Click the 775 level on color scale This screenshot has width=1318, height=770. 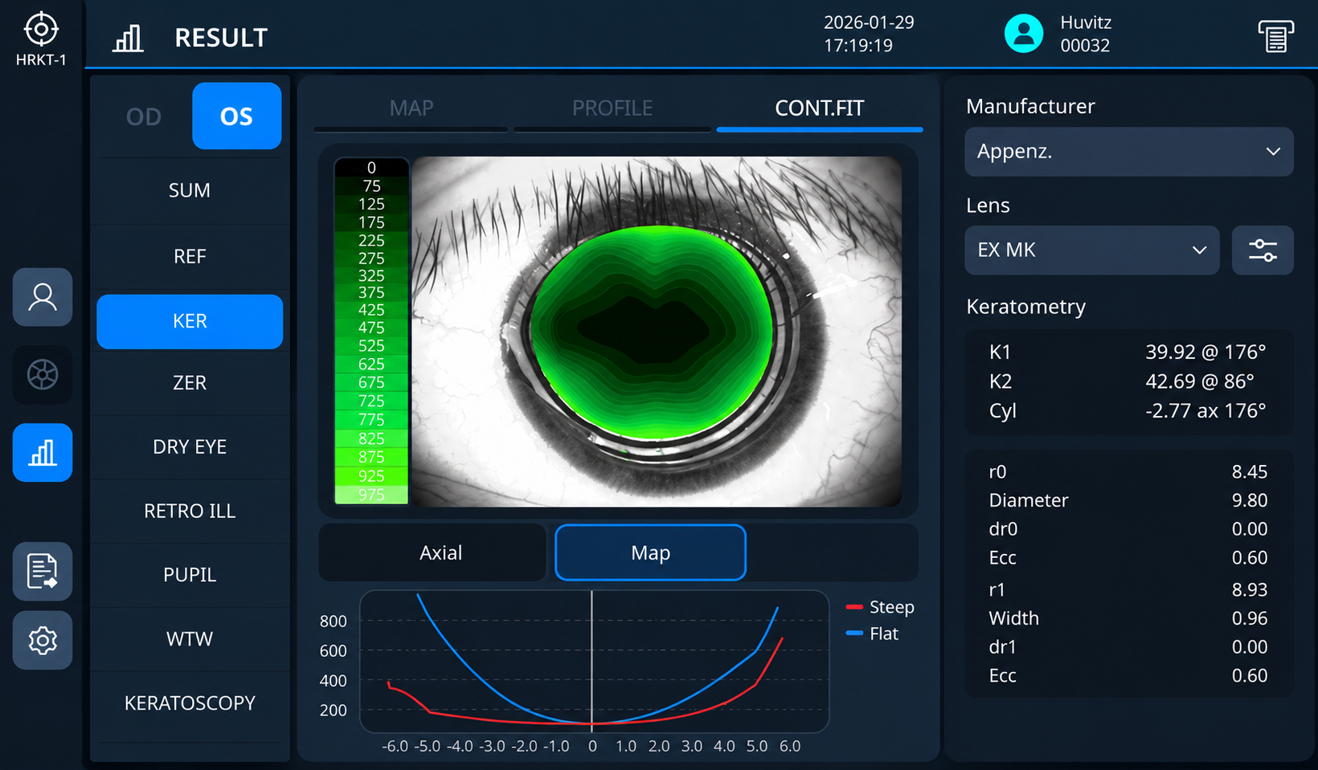[x=371, y=420]
